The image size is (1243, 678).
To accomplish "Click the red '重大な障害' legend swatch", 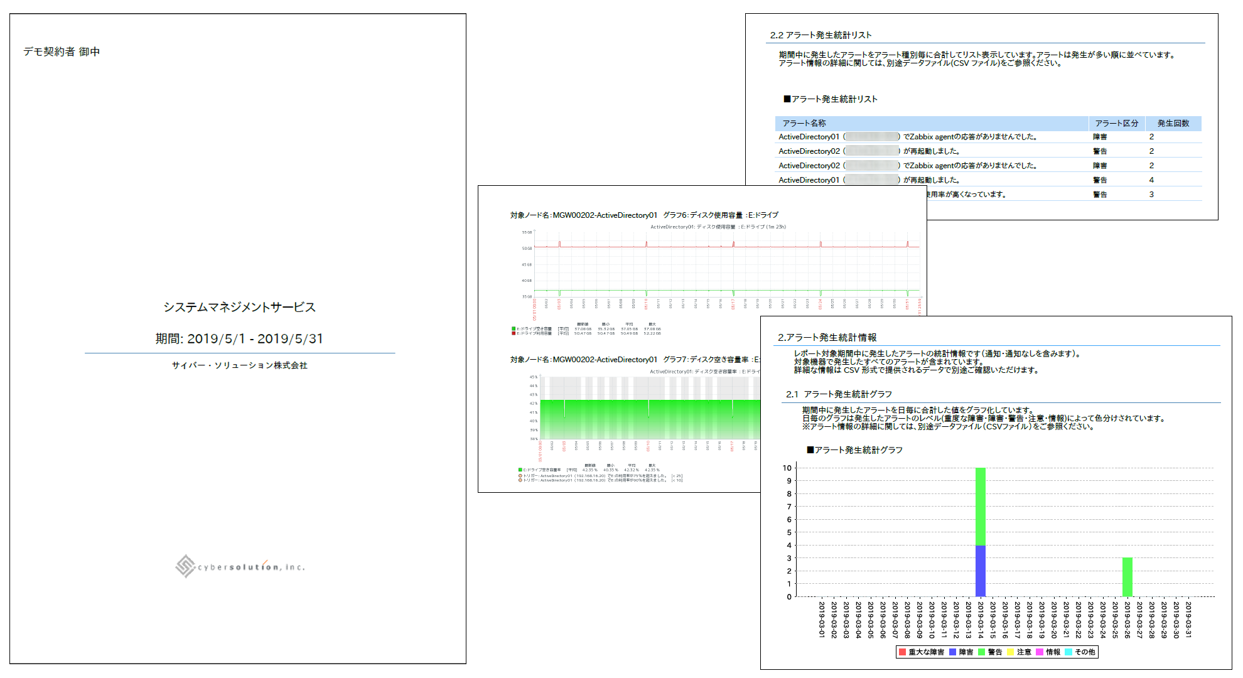I will 902,652.
